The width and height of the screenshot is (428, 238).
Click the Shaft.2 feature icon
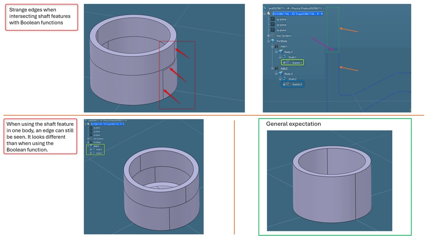click(284, 79)
